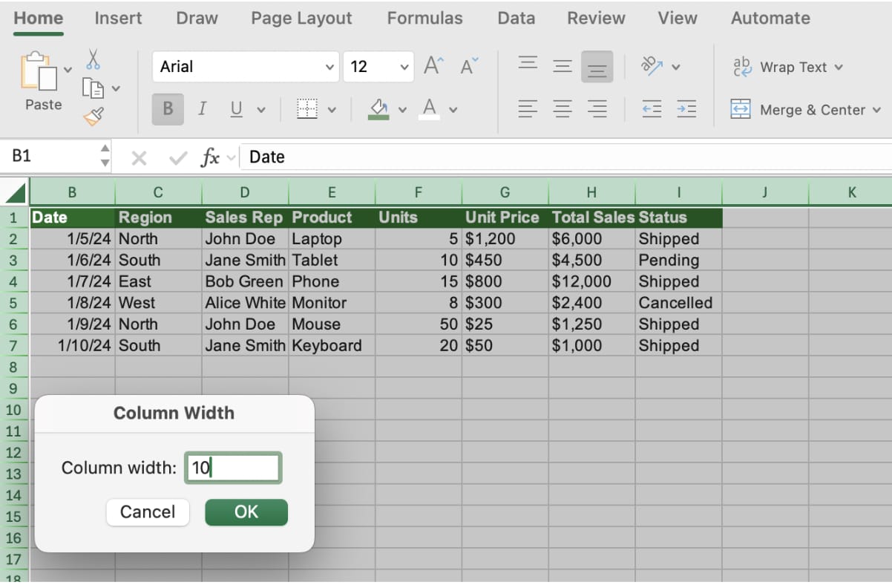Confirm column width by clicking OK
Viewport: 892px width, 585px height.
(x=246, y=512)
